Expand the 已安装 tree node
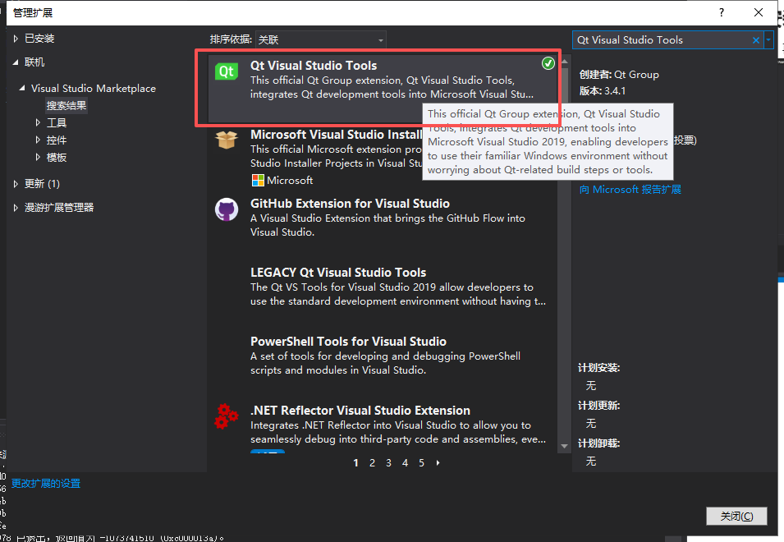This screenshot has height=542, width=784. point(16,39)
